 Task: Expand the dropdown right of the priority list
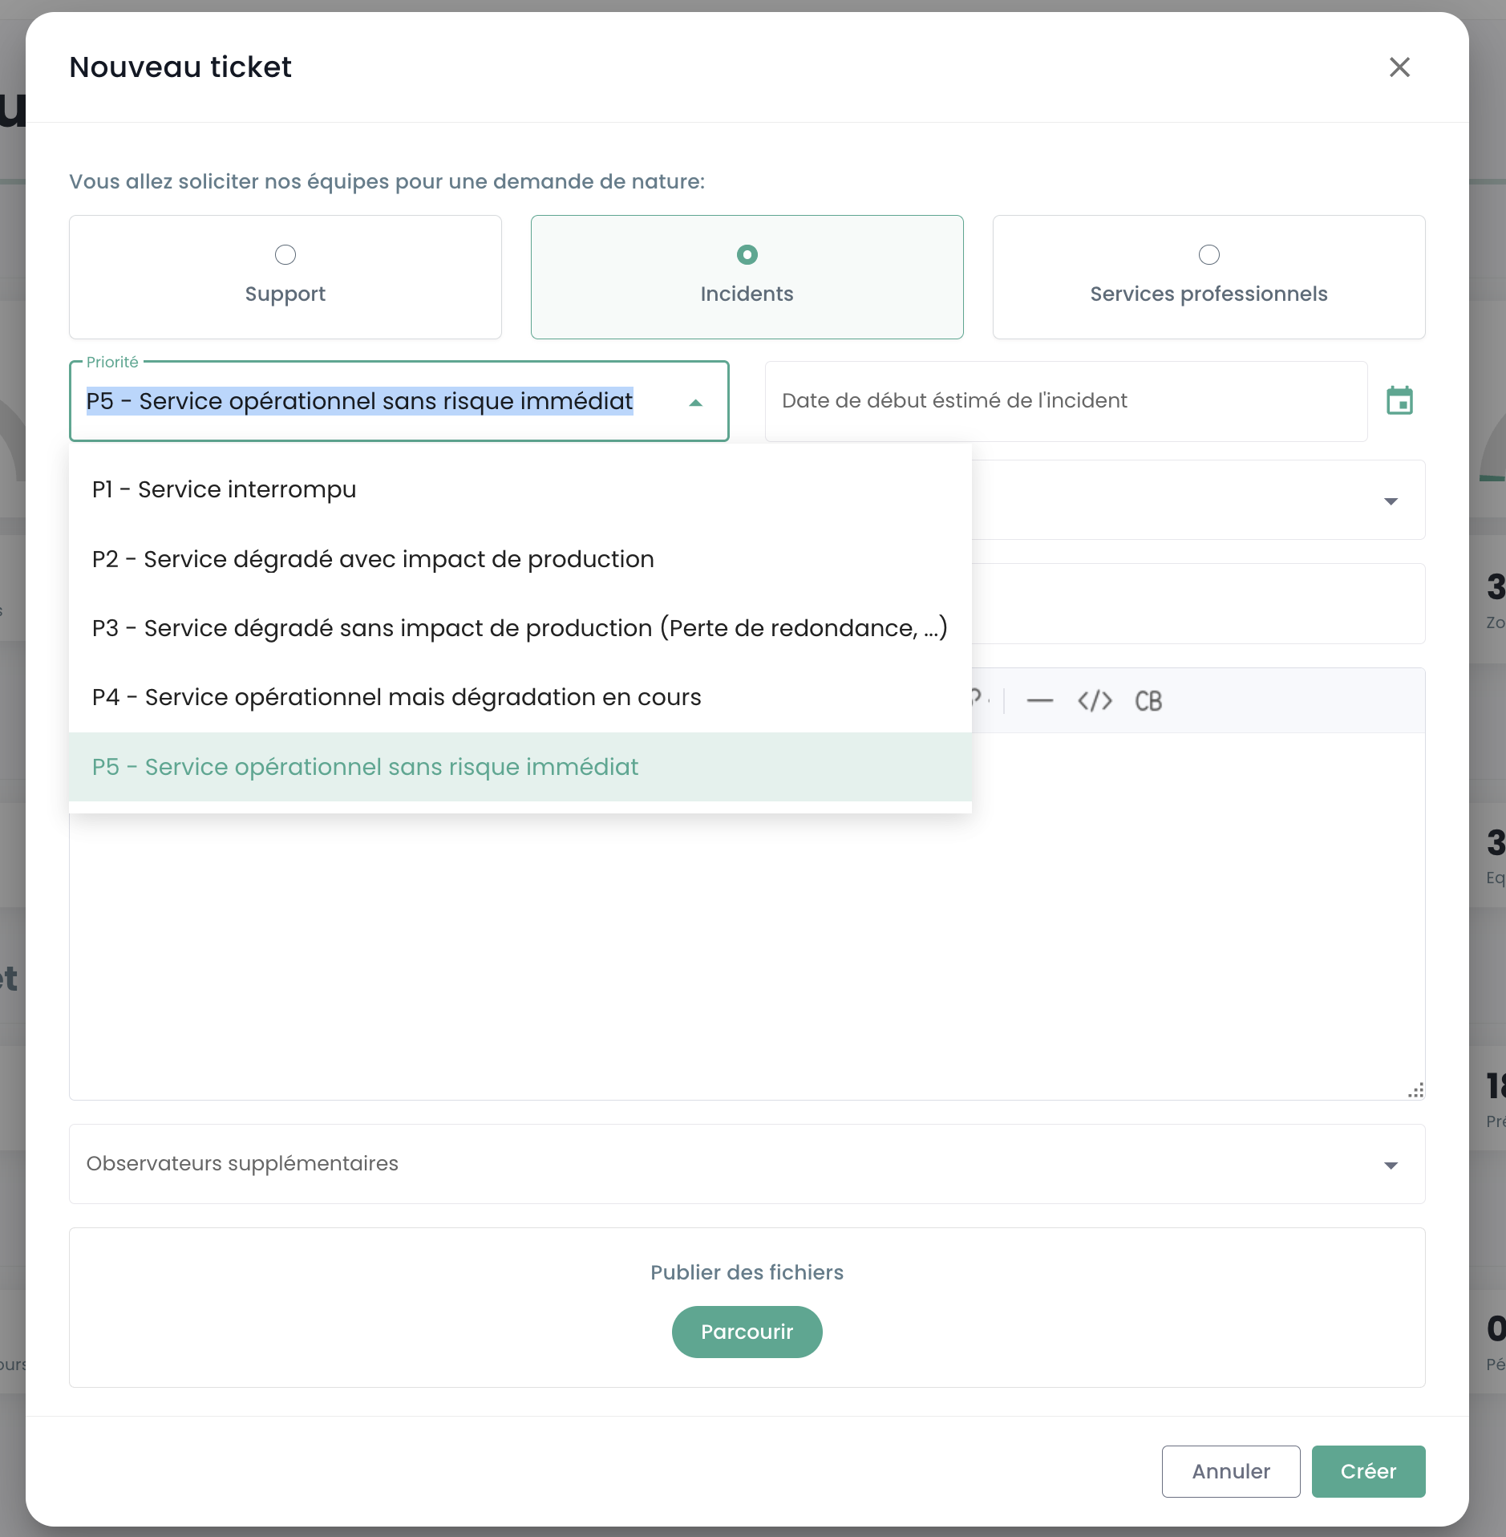click(x=1391, y=501)
